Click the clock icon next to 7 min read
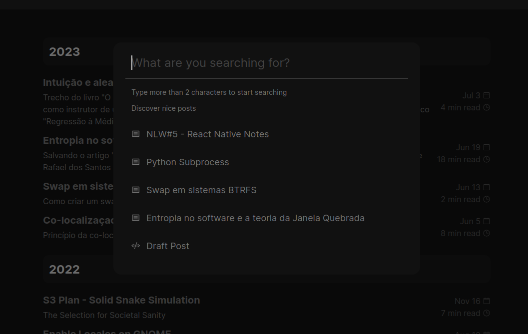The height and width of the screenshot is (334, 528). [487, 313]
